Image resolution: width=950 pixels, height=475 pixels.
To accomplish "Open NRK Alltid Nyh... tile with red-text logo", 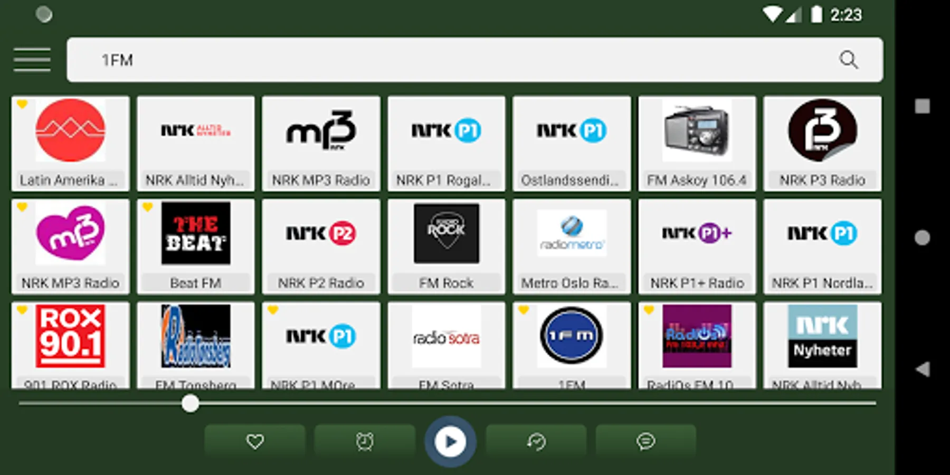I will pyautogui.click(x=196, y=144).
